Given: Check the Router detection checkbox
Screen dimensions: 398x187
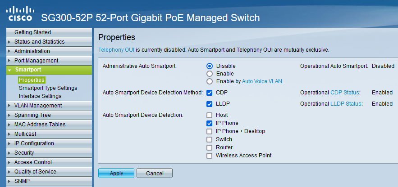Looking at the screenshot, I should 210,147.
